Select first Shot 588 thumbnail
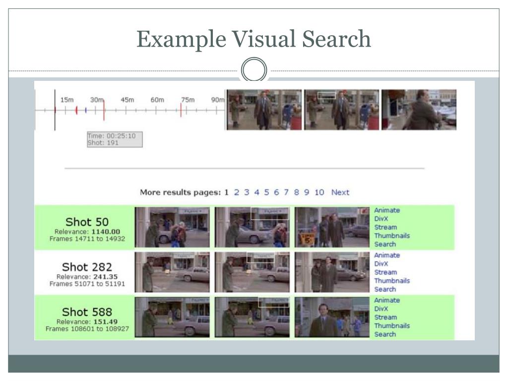This screenshot has height=381, width=508. [x=172, y=317]
